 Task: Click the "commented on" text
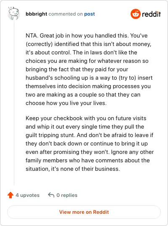coord(66,14)
